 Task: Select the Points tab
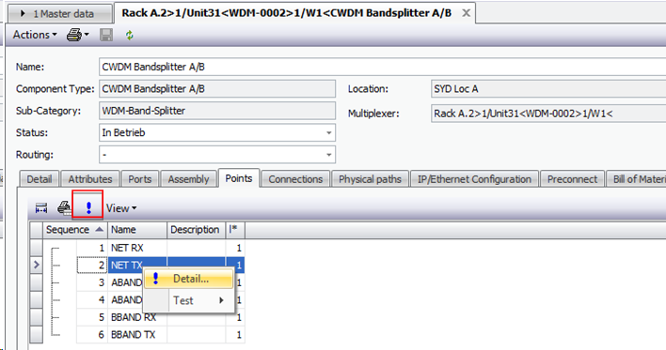click(x=239, y=178)
